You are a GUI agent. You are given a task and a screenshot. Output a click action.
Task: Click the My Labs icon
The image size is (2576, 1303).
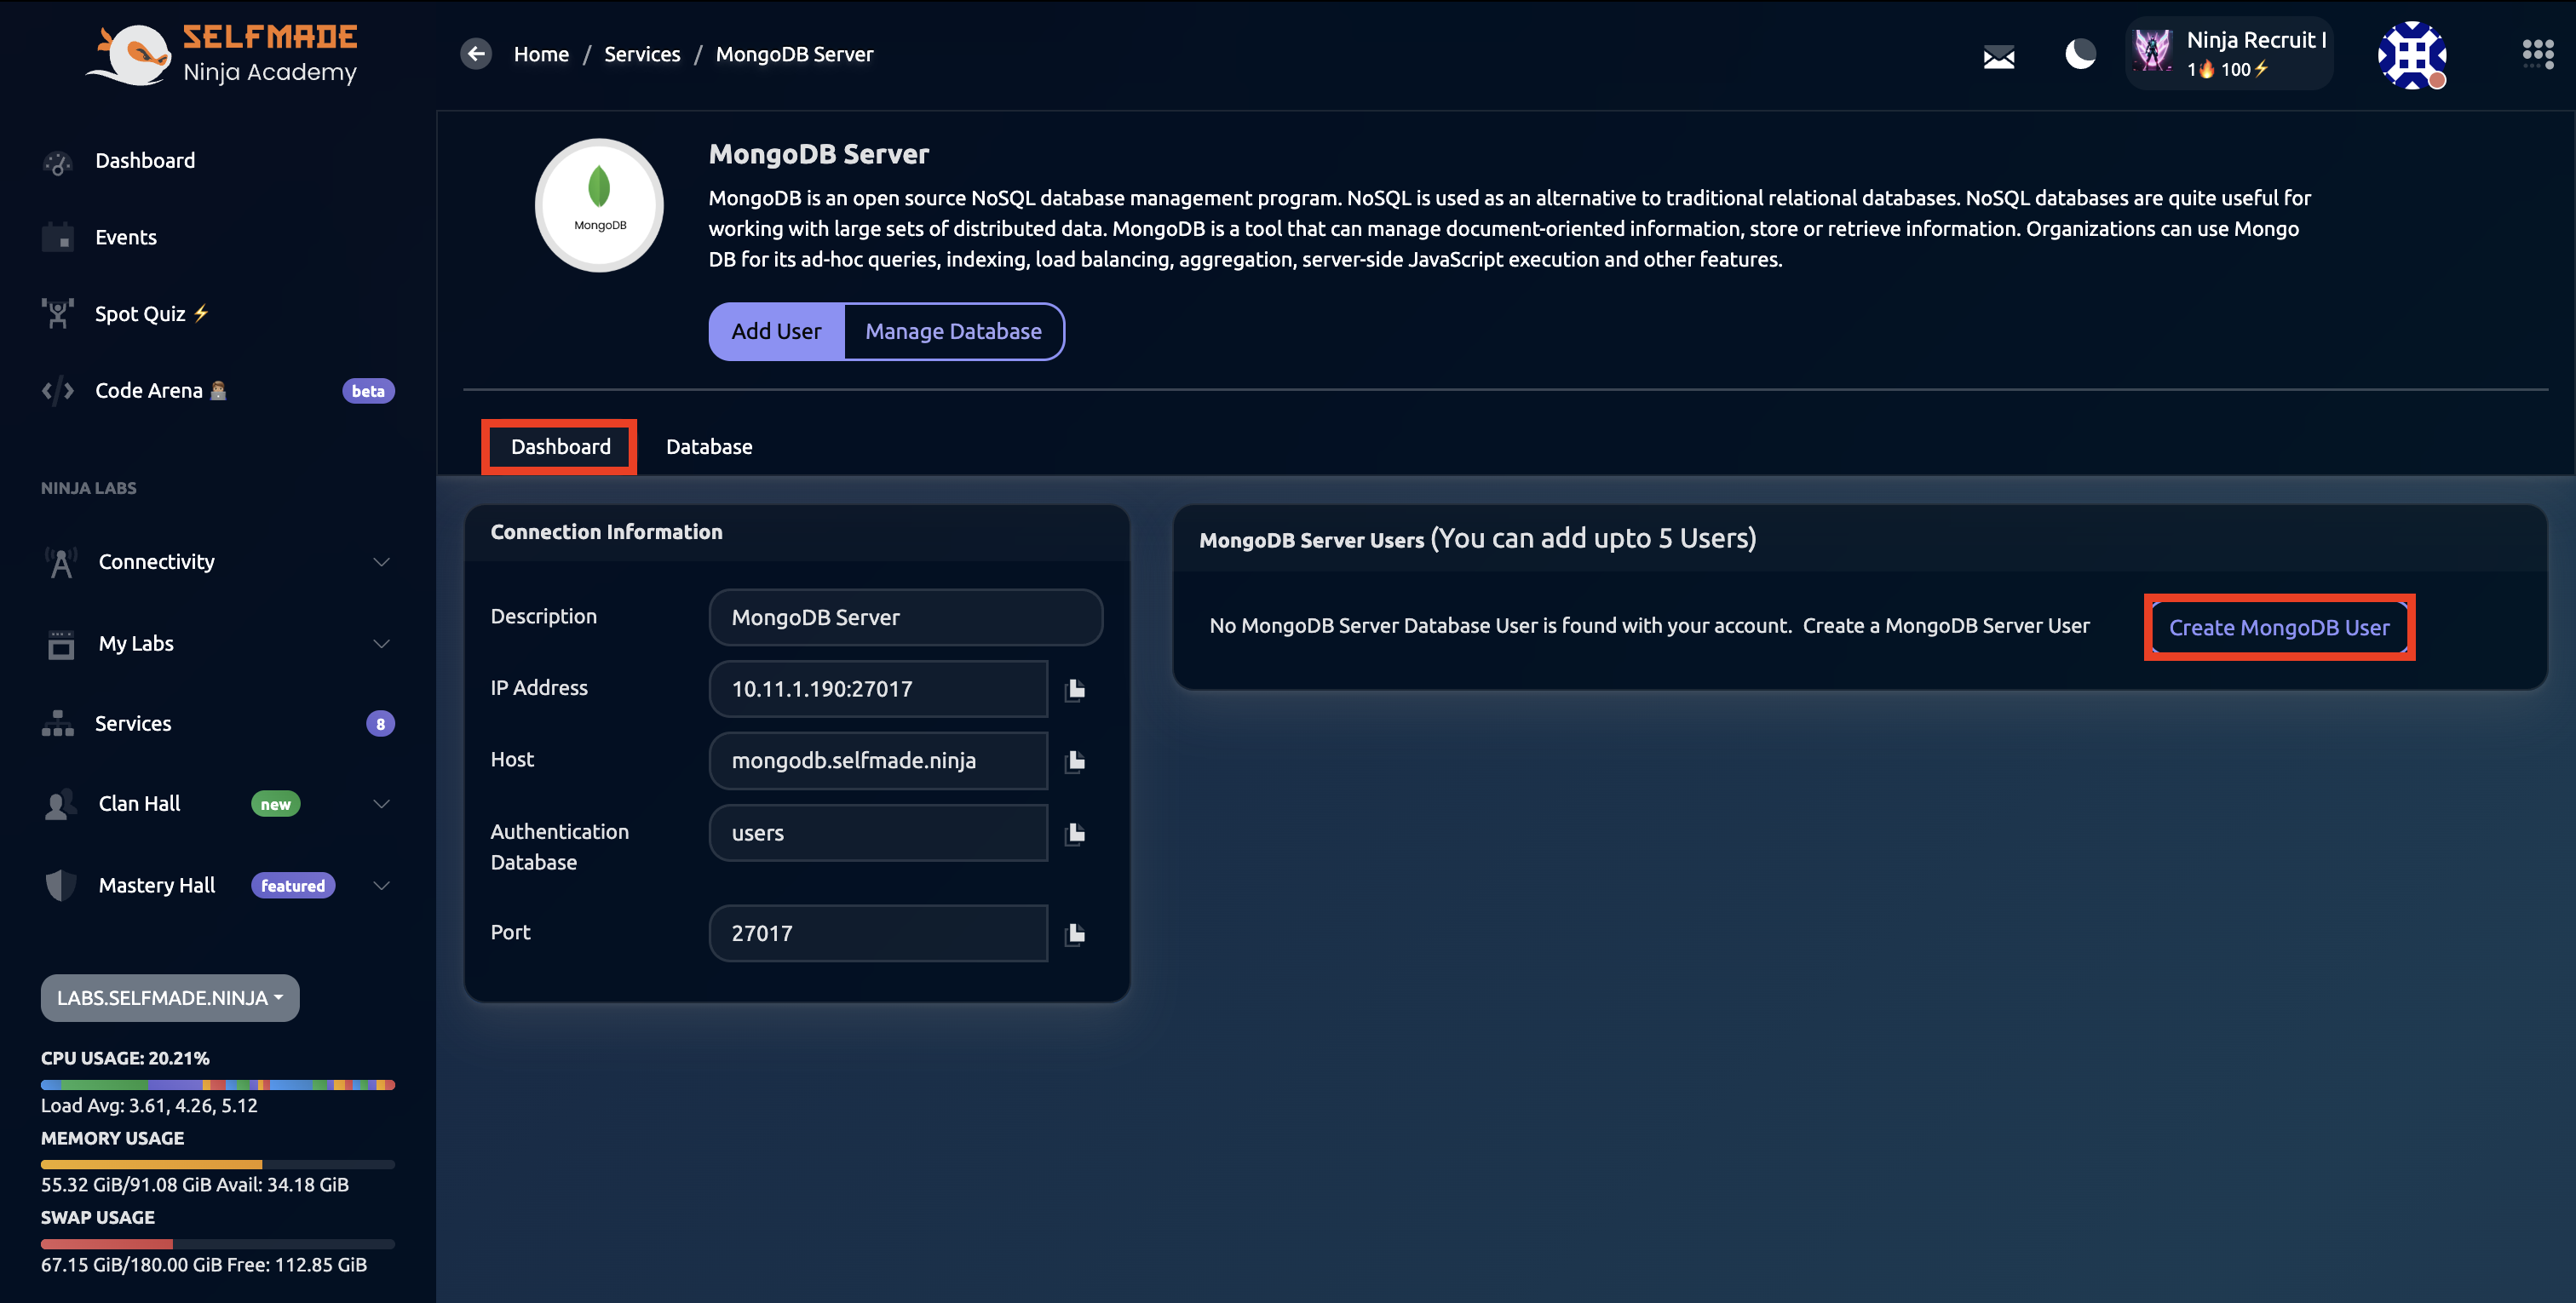tap(61, 644)
